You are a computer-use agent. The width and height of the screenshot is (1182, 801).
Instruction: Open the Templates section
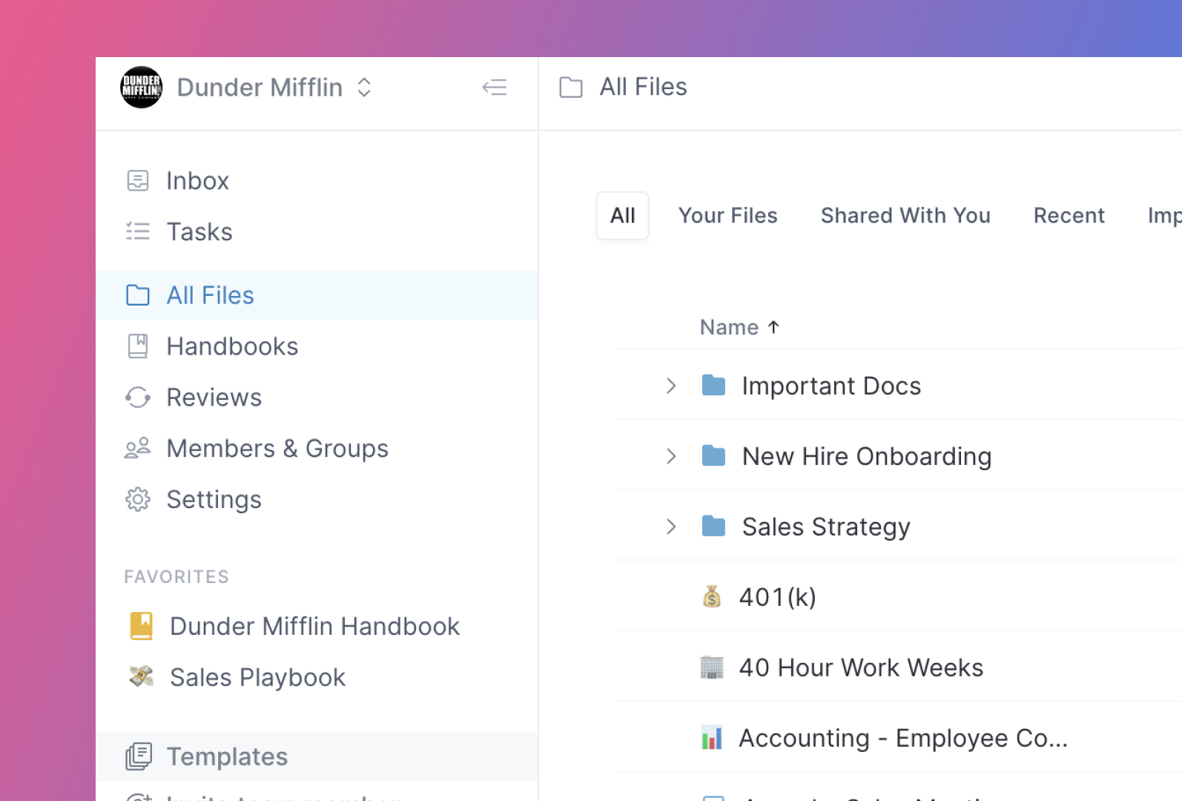(x=227, y=756)
